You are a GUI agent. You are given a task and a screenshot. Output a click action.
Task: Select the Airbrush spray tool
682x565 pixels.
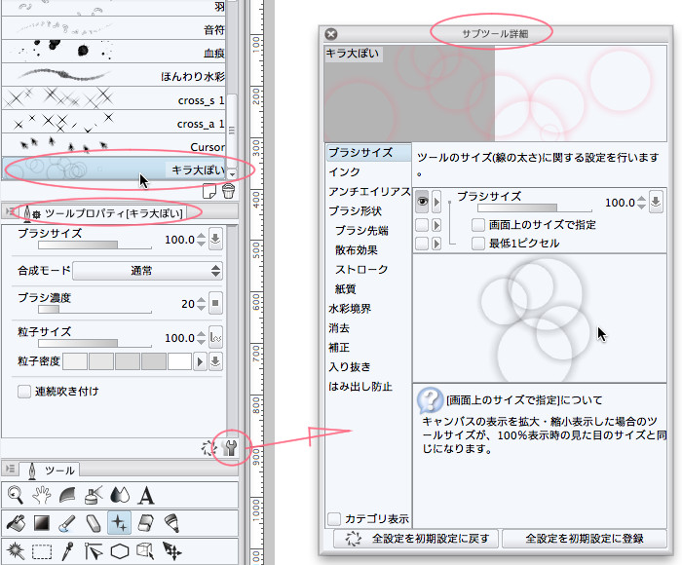click(94, 495)
